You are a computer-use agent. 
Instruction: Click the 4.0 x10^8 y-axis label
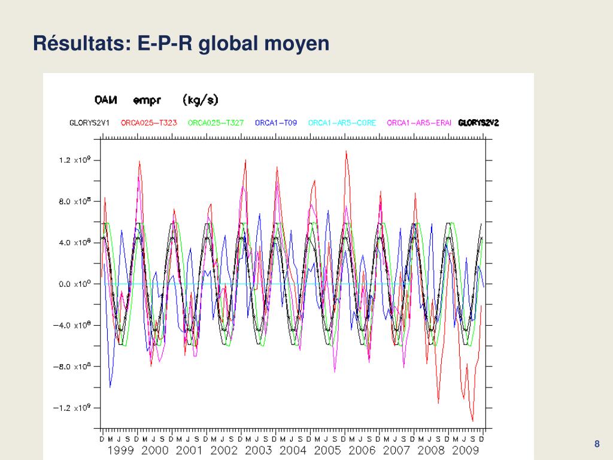click(x=75, y=243)
